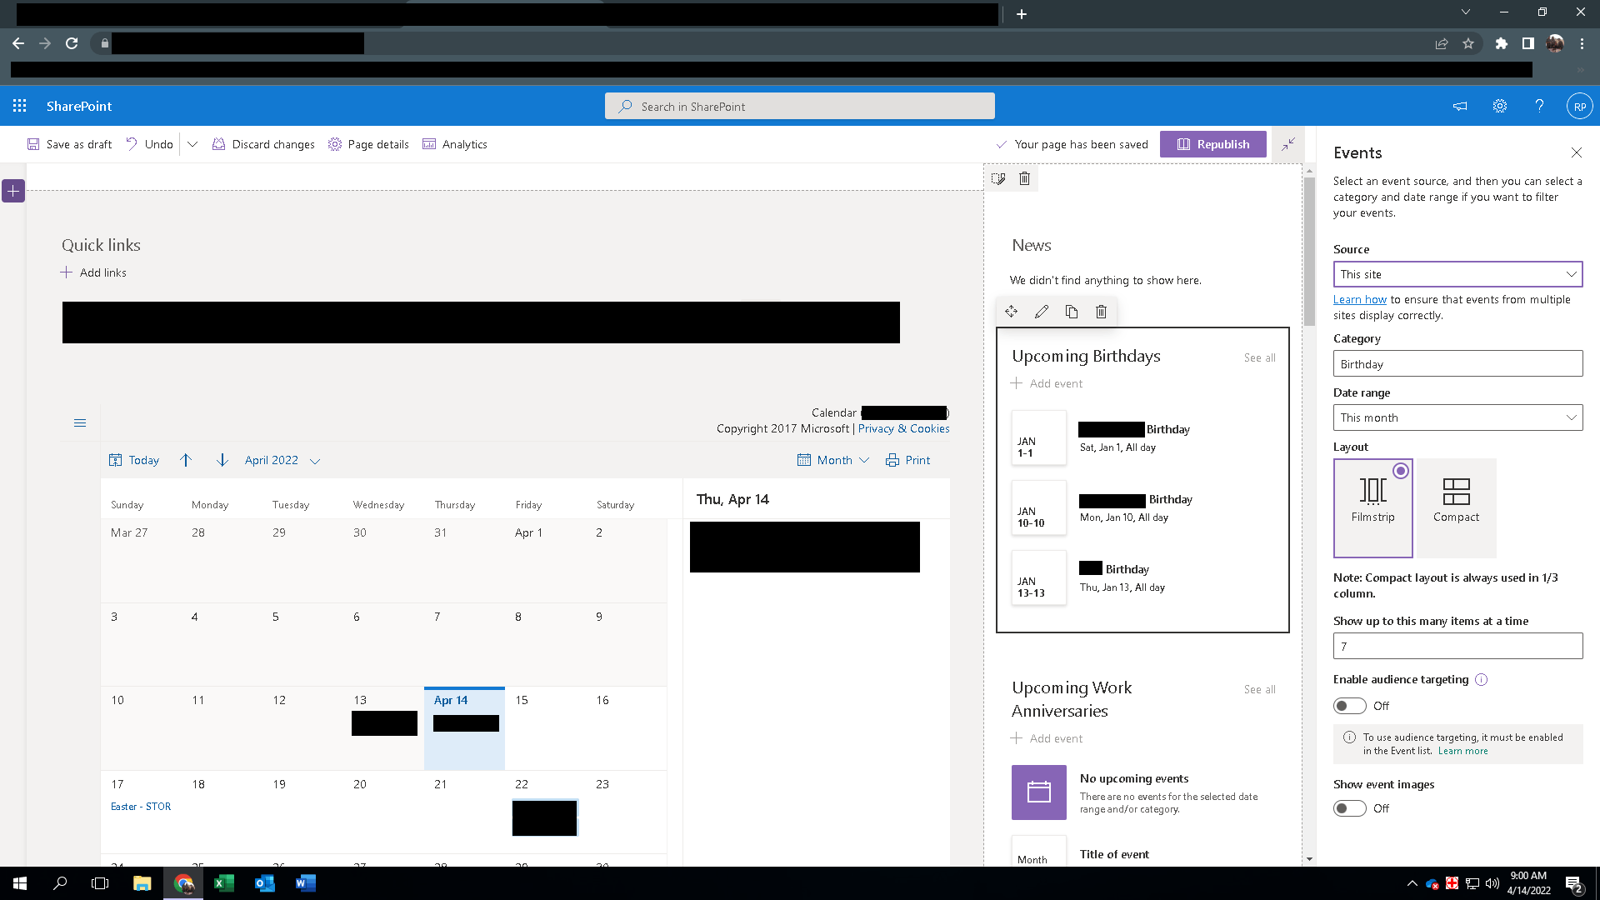Click See all for Upcoming Birthdays
This screenshot has height=900, width=1600.
pyautogui.click(x=1259, y=357)
